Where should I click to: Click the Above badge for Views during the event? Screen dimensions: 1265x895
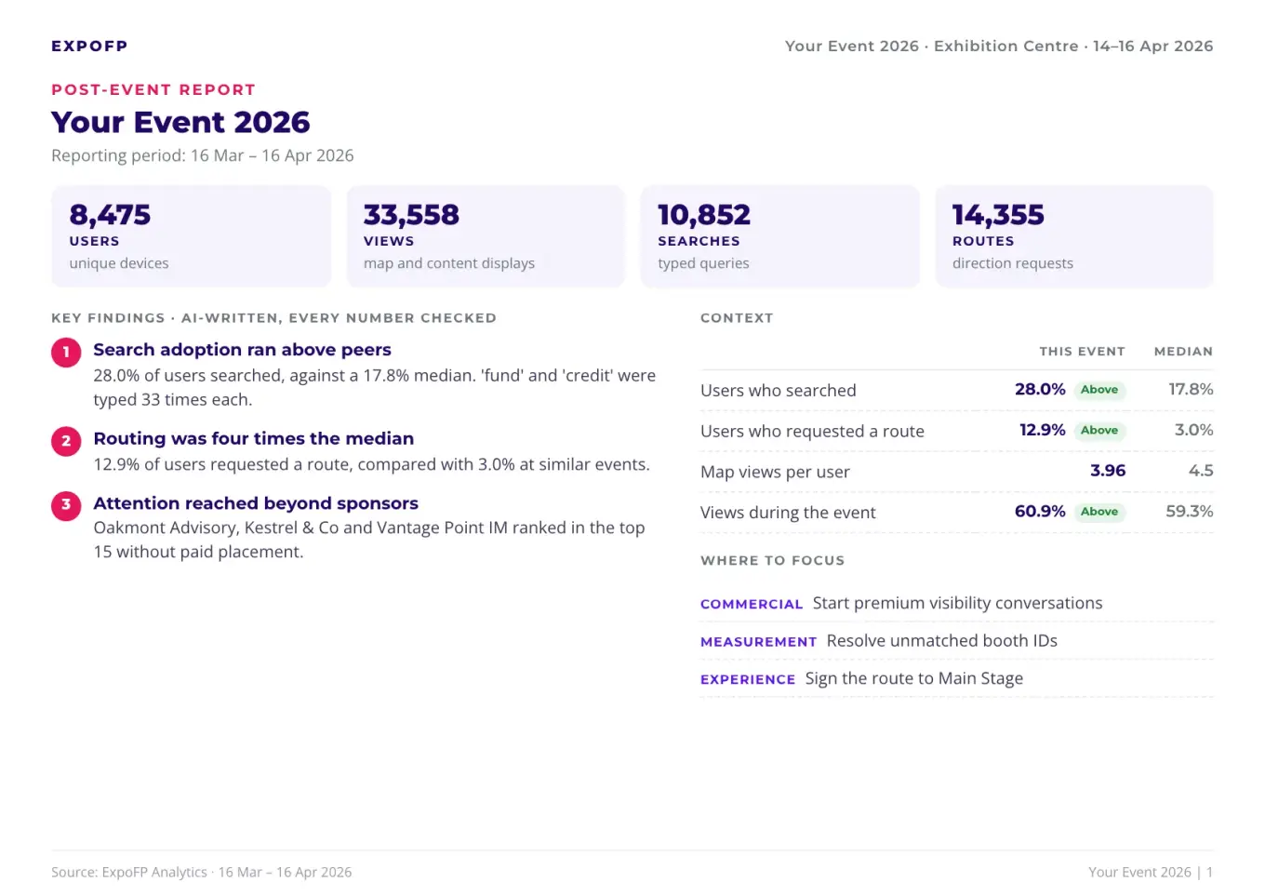click(x=1099, y=512)
